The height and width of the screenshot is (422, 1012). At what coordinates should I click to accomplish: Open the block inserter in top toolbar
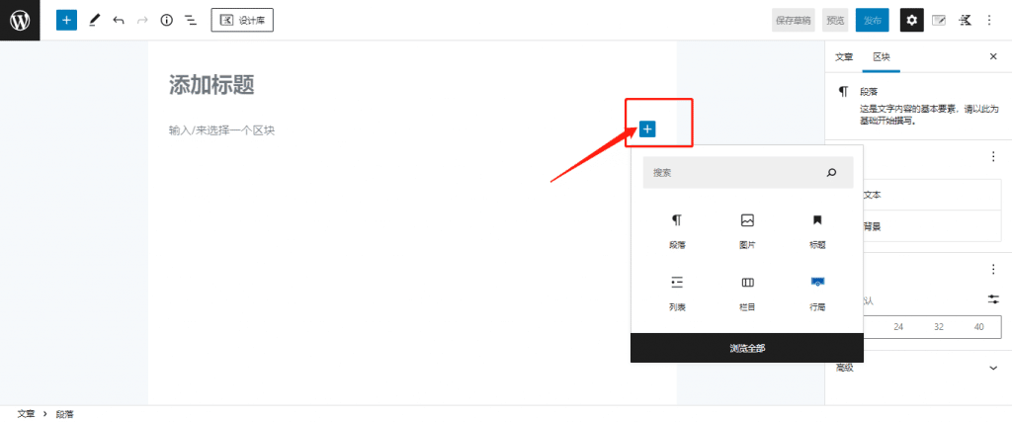[x=66, y=20]
